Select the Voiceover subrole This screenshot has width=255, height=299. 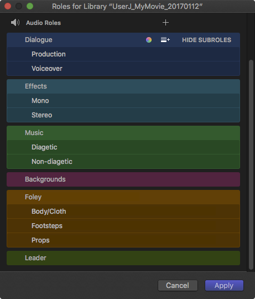click(x=123, y=69)
